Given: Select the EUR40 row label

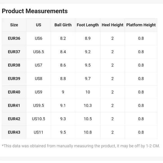Looking at the screenshot, I should click(14, 92).
